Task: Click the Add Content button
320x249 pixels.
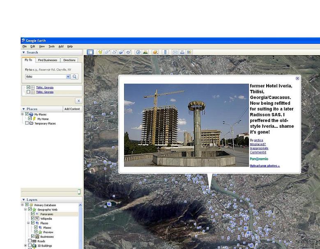Action: click(72, 109)
